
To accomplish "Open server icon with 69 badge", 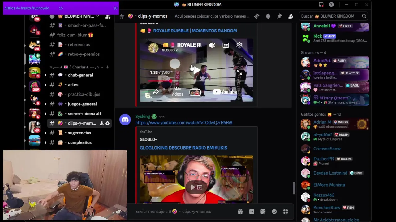I will [34, 126].
